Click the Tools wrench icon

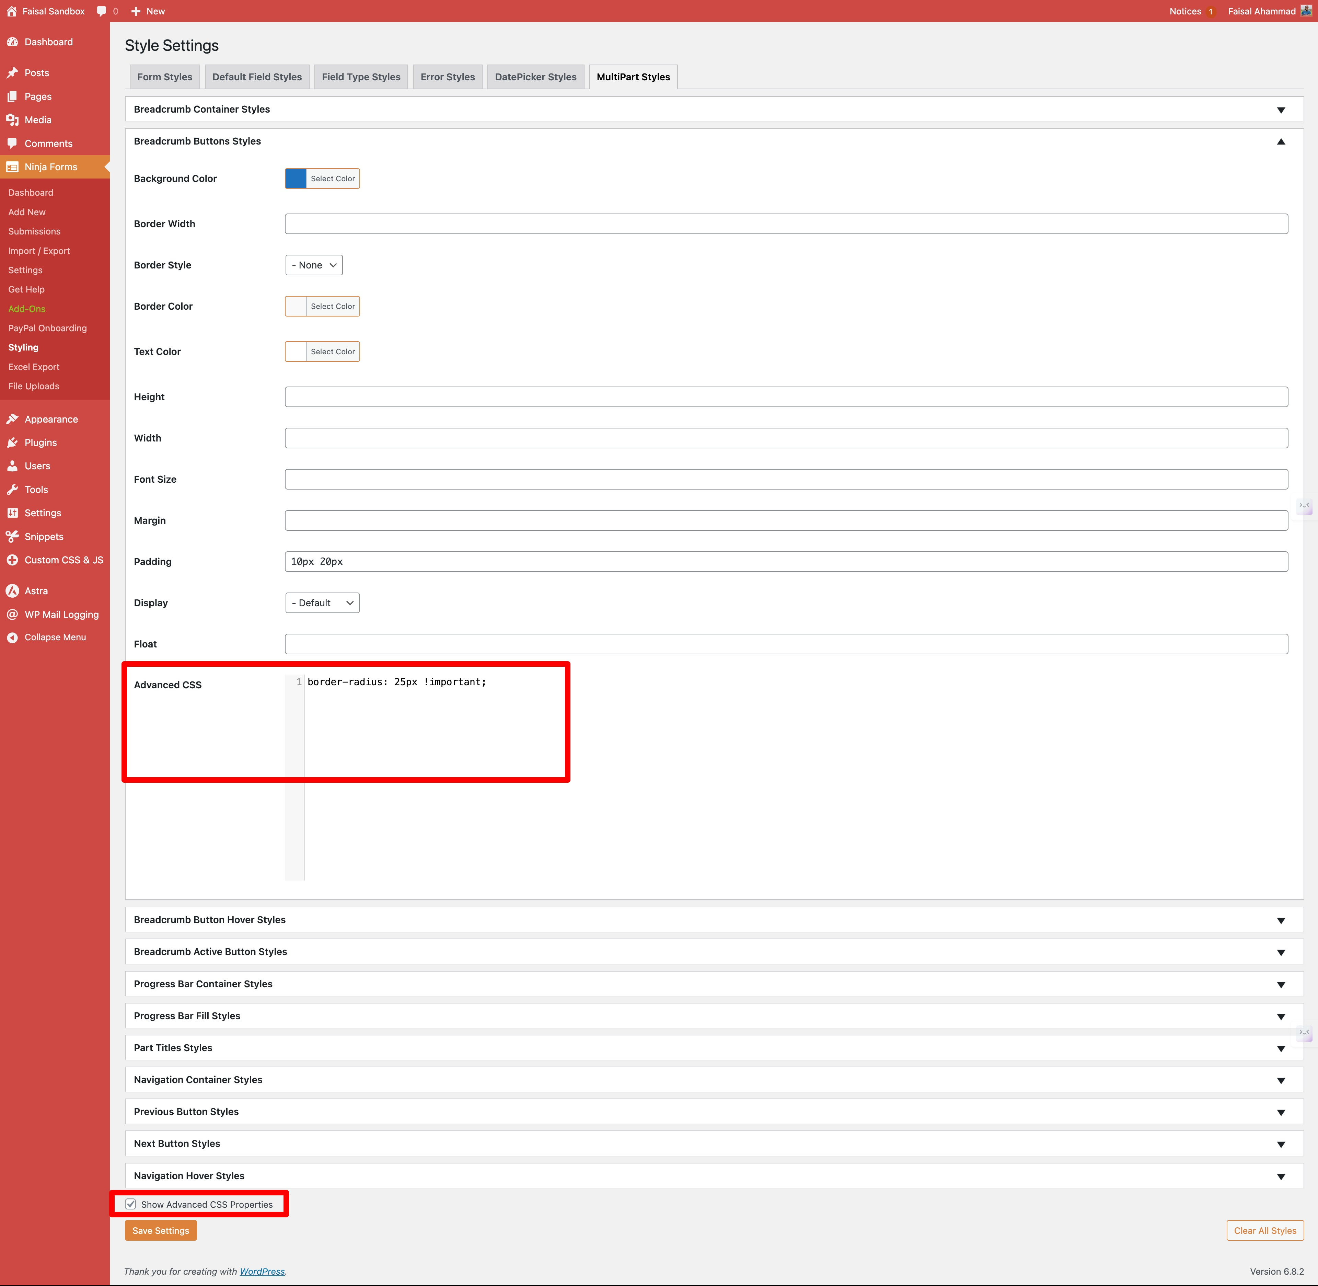(12, 490)
